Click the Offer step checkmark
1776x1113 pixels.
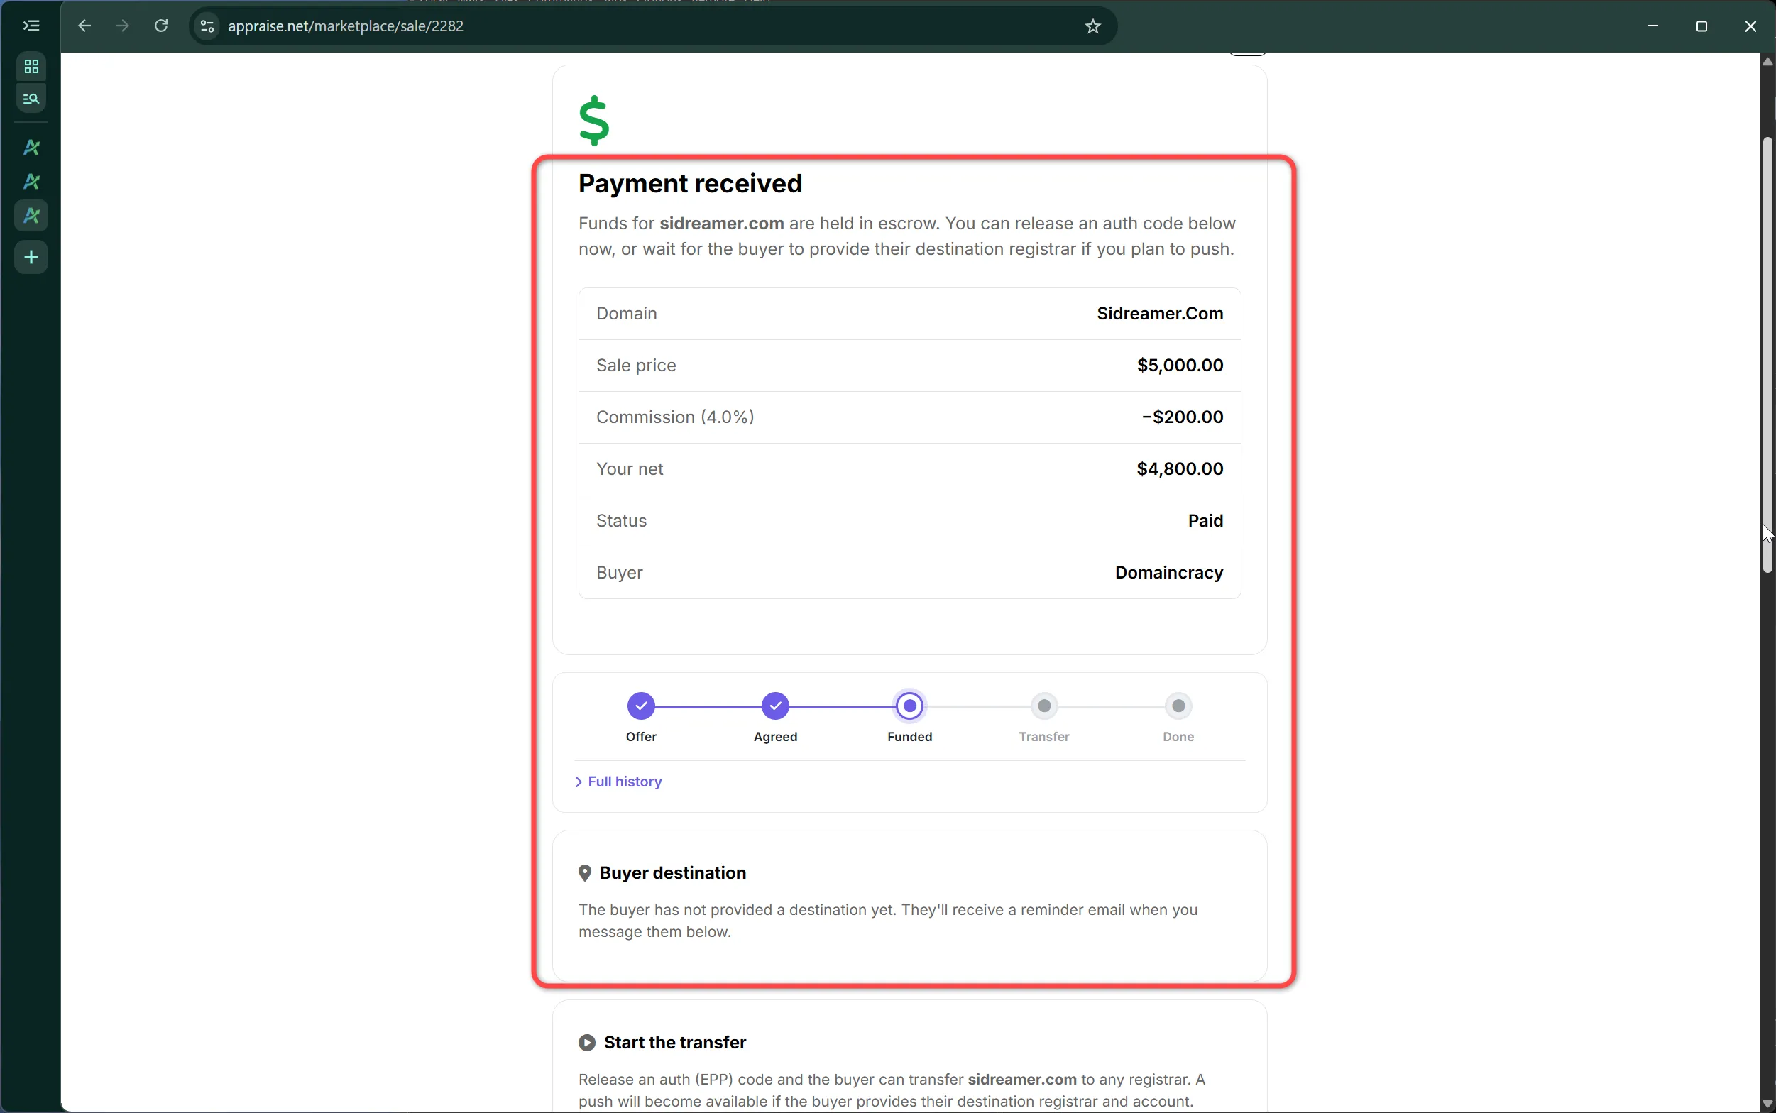(641, 706)
